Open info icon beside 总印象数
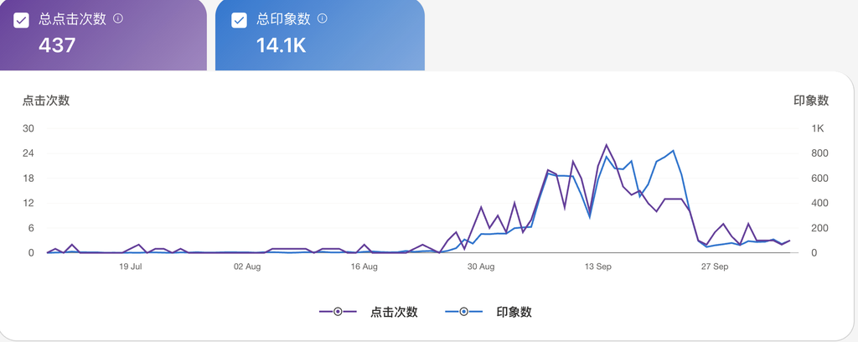Screen dimensions: 858x342 (x=323, y=18)
